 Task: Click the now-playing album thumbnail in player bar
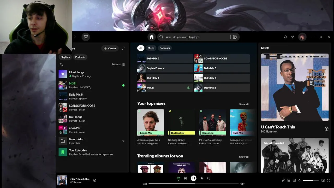62,180
